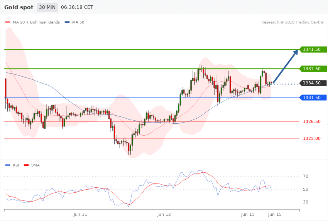Click the 06:36:18 CET timestamp
The image size is (328, 222).
[x=77, y=7]
